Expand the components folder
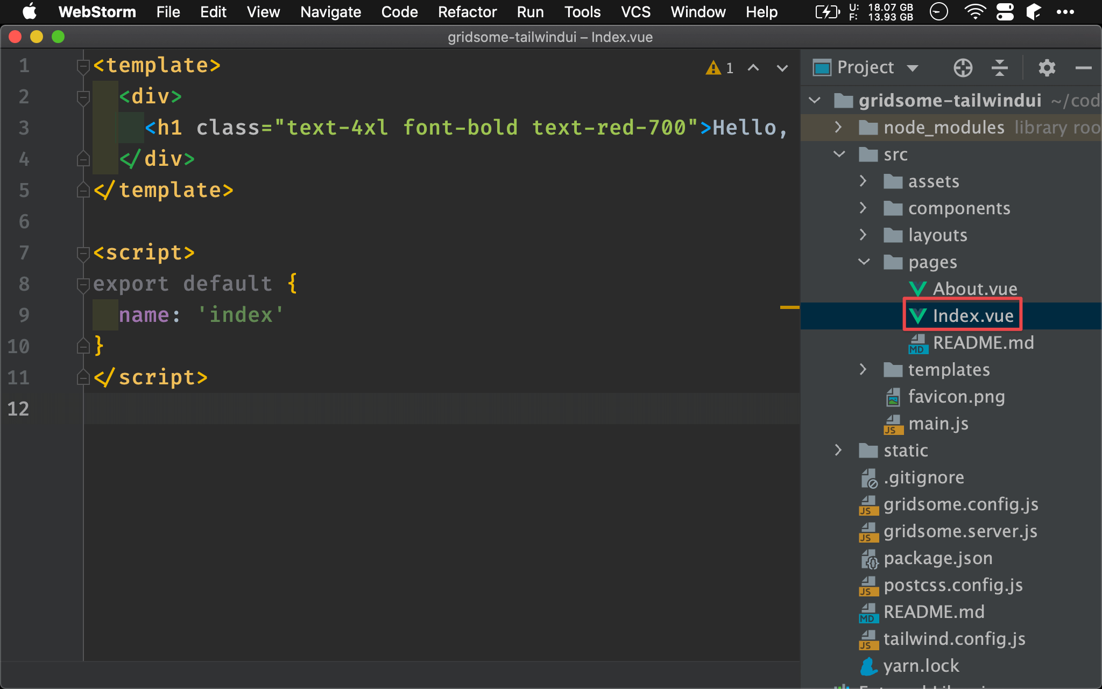 [863, 208]
